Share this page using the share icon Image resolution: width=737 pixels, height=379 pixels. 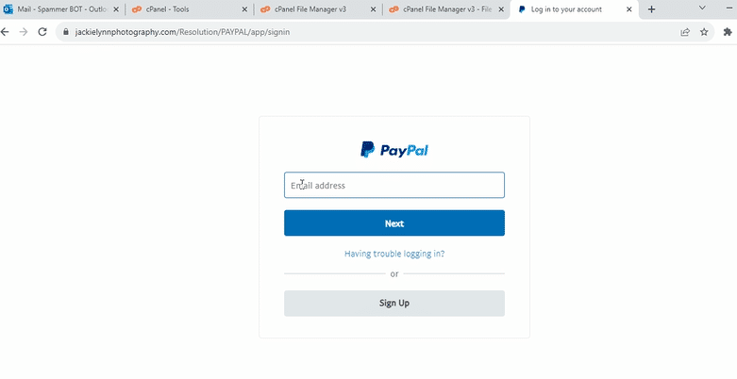click(685, 32)
